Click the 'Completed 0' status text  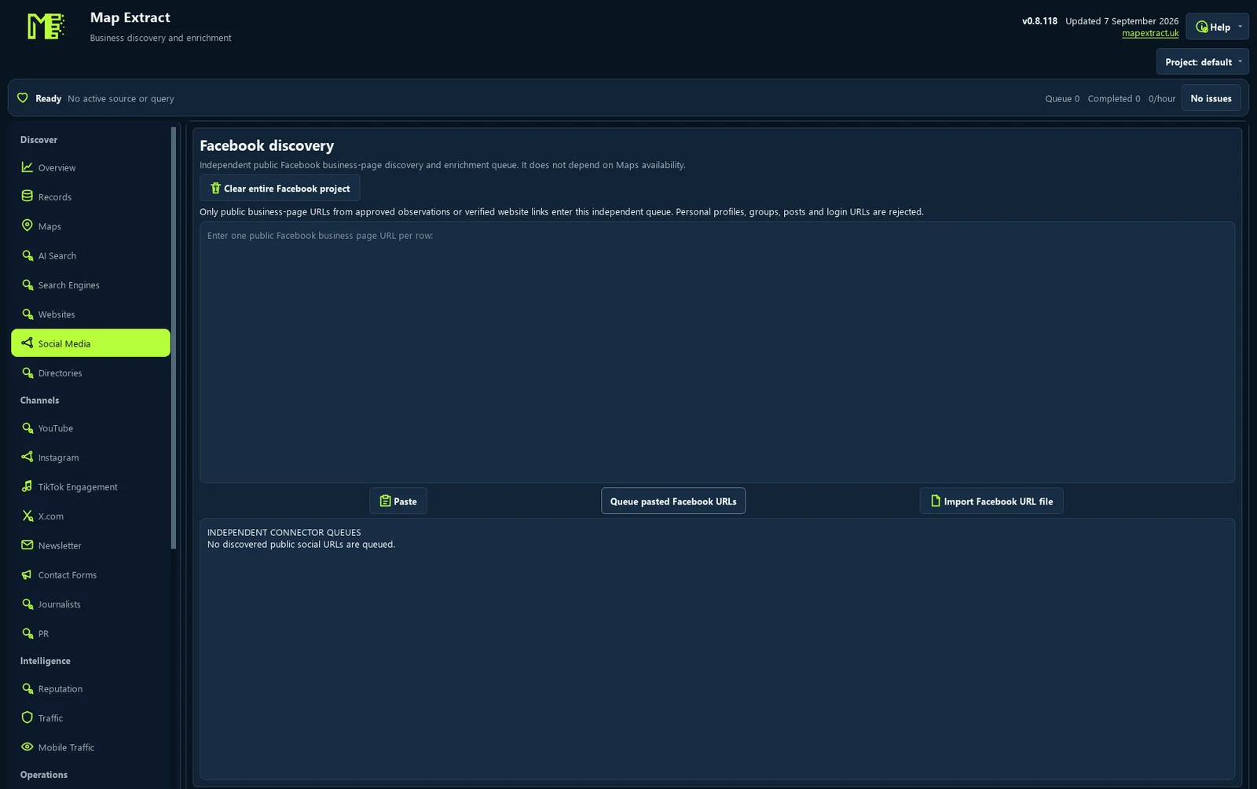pyautogui.click(x=1114, y=98)
